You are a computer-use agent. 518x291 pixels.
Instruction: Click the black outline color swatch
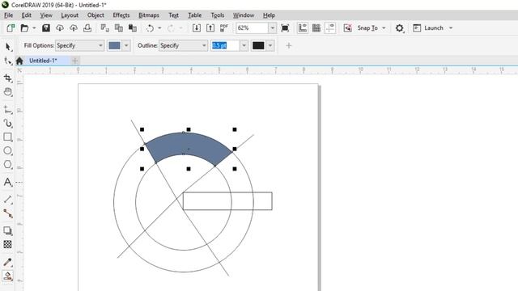[x=258, y=45]
